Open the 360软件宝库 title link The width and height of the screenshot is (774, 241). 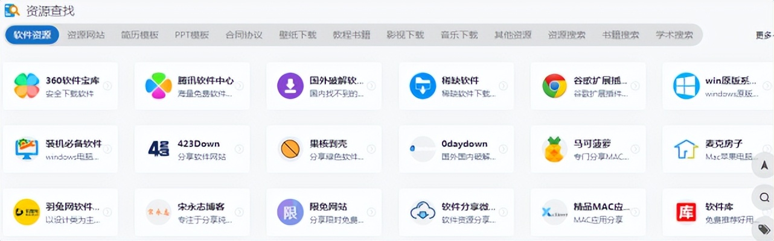click(72, 81)
